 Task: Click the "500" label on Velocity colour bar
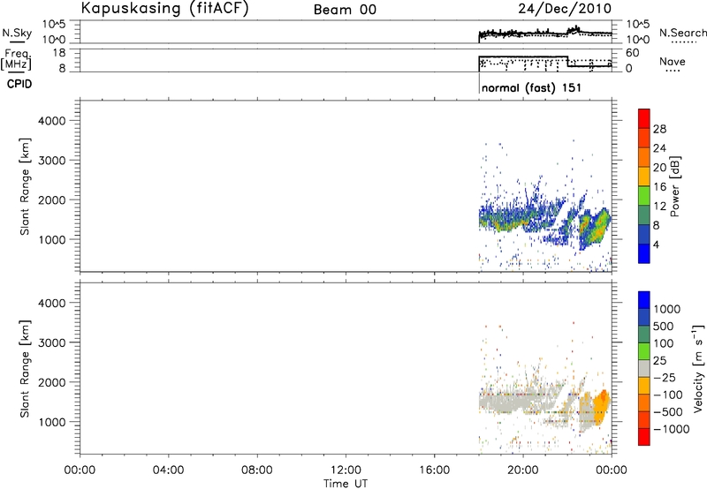(x=664, y=327)
